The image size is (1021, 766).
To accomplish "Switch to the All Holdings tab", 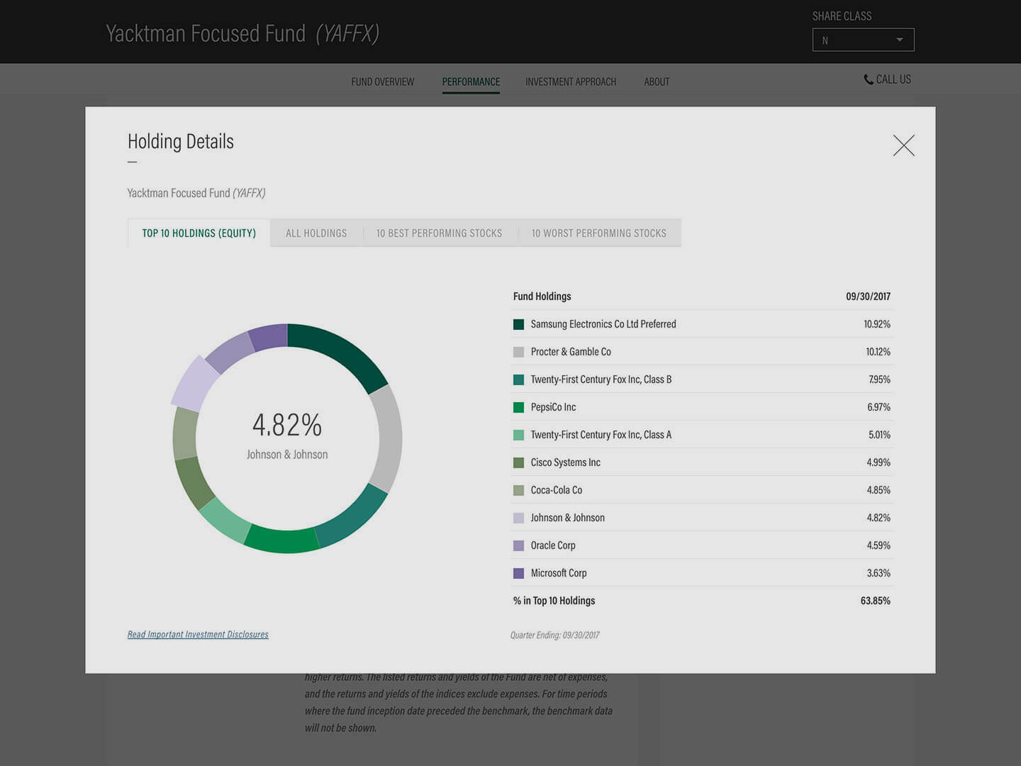I will pyautogui.click(x=316, y=233).
